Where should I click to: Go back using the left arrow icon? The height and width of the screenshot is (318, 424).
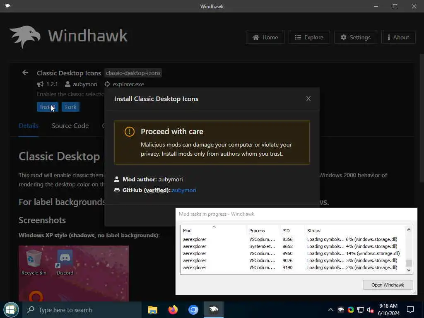click(25, 72)
